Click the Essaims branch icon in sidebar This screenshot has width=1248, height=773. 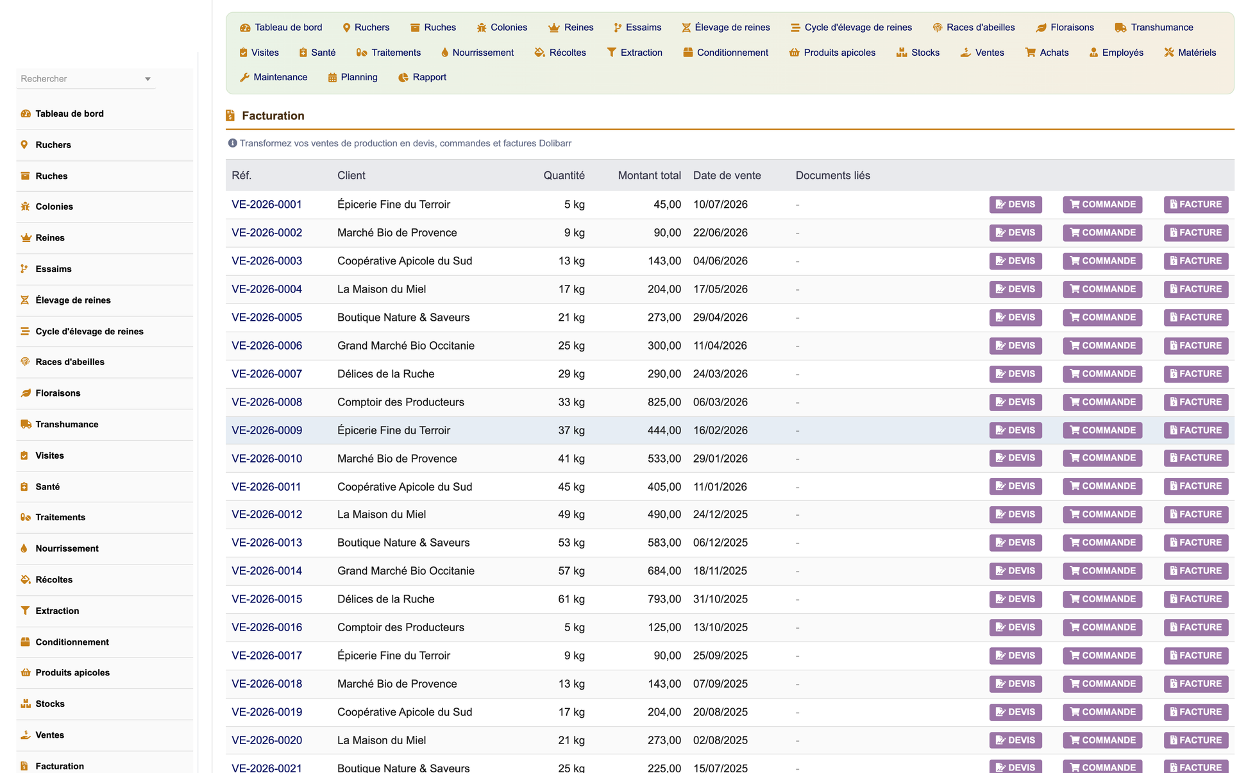pyautogui.click(x=24, y=269)
